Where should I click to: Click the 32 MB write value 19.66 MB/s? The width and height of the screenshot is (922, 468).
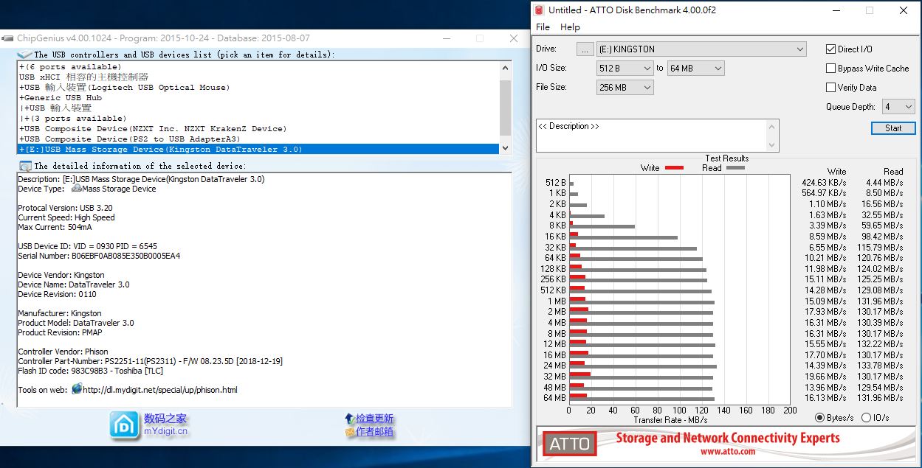(x=827, y=377)
